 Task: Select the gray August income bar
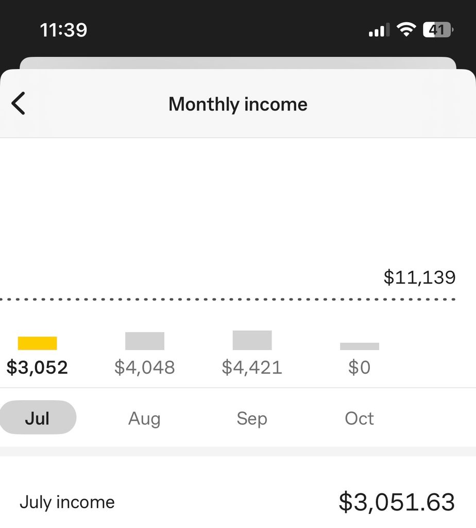click(145, 341)
